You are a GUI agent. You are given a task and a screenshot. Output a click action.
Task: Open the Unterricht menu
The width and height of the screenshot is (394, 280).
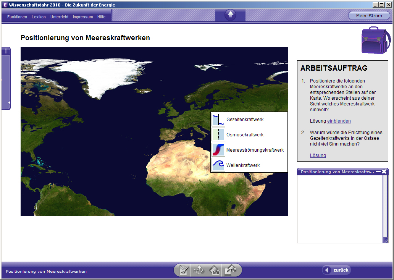click(59, 17)
